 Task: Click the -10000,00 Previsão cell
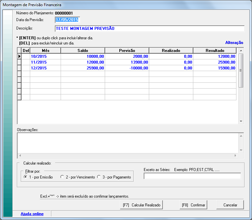[127, 68]
